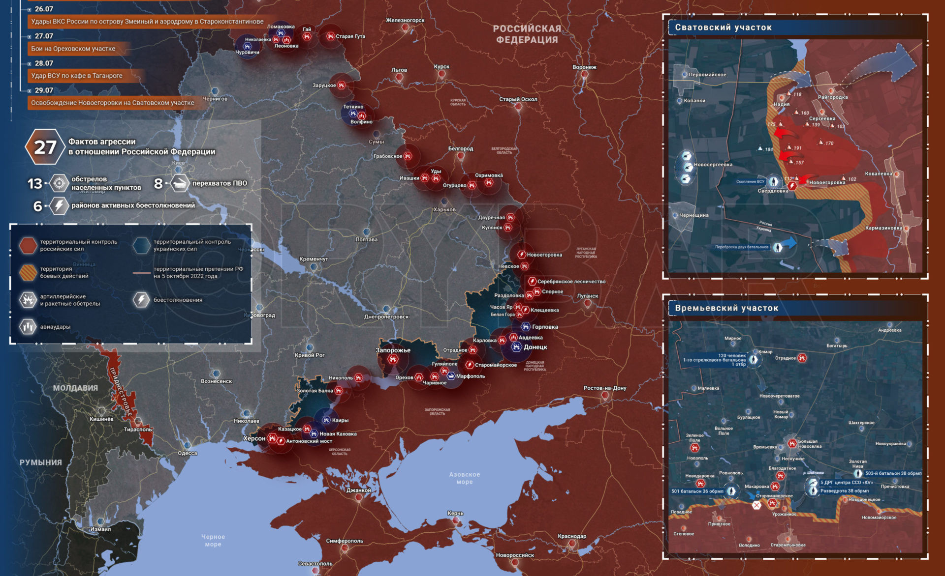
Task: Click the авиаудары legend icon
Action: pos(28,326)
